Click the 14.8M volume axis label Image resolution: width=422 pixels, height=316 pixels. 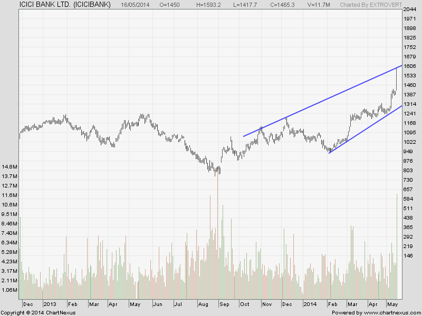click(x=9, y=167)
